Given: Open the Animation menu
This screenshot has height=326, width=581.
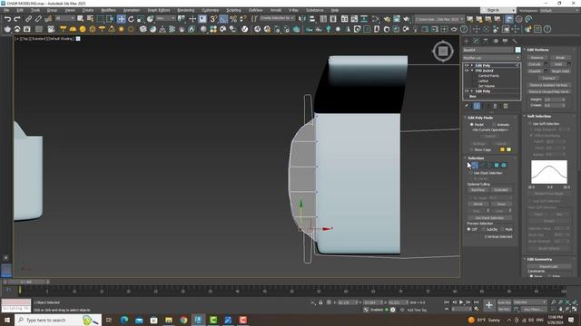Looking at the screenshot, I should click(x=131, y=10).
